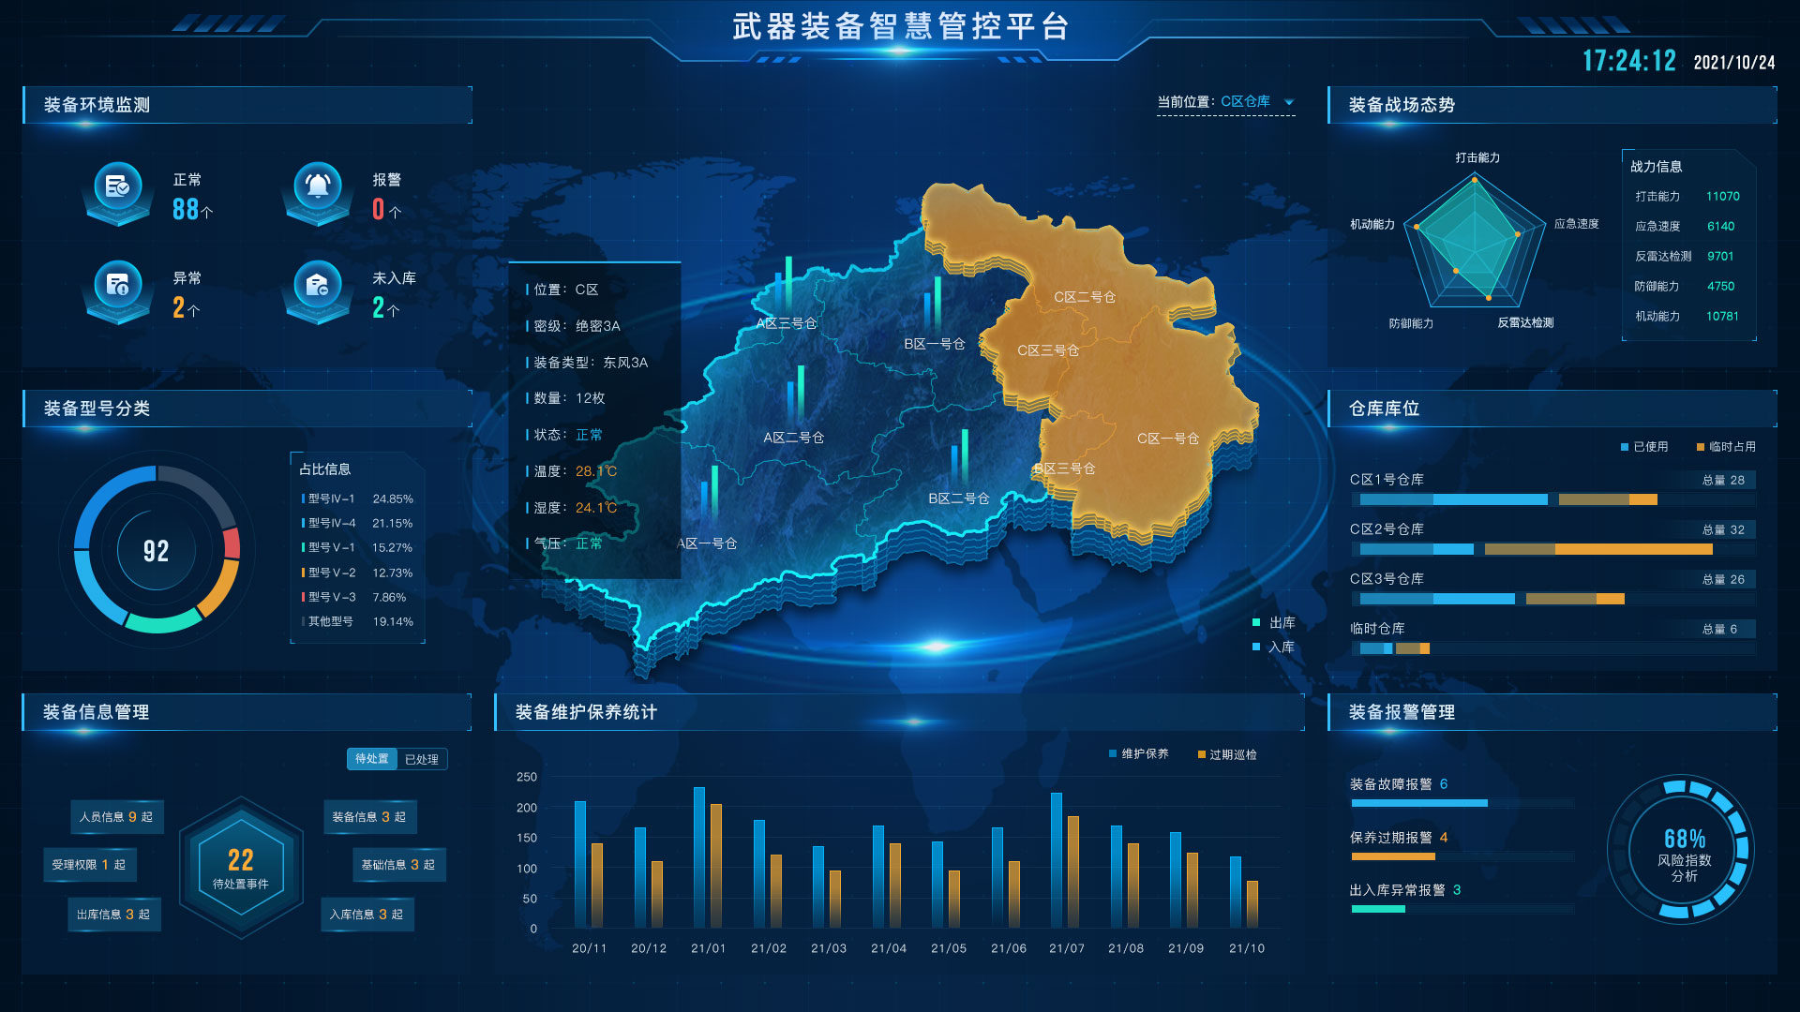The width and height of the screenshot is (1800, 1012).
Task: Click the donut chart center showing 92
Action: point(156,551)
